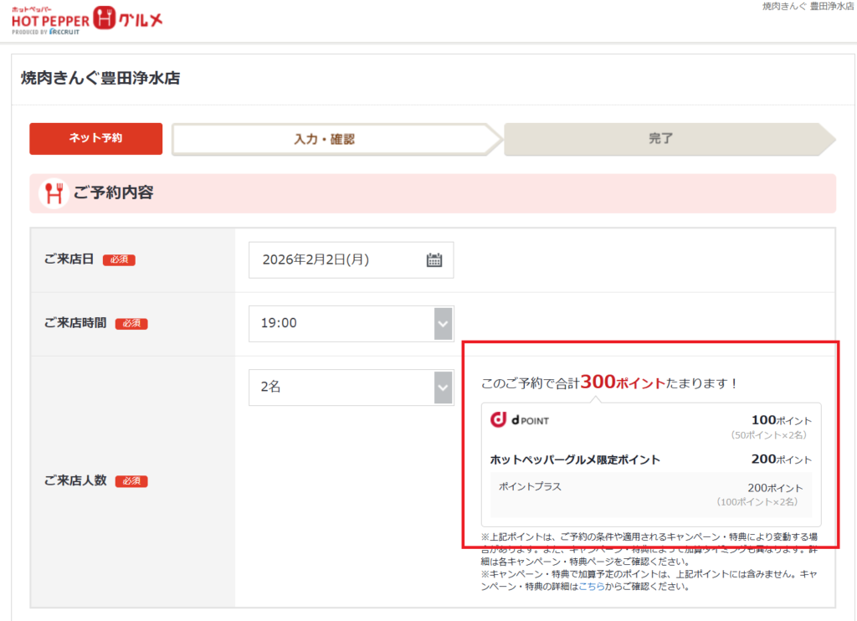The height and width of the screenshot is (621, 857).
Task: Click the chevron on the 2名 guest selector
Action: point(442,387)
